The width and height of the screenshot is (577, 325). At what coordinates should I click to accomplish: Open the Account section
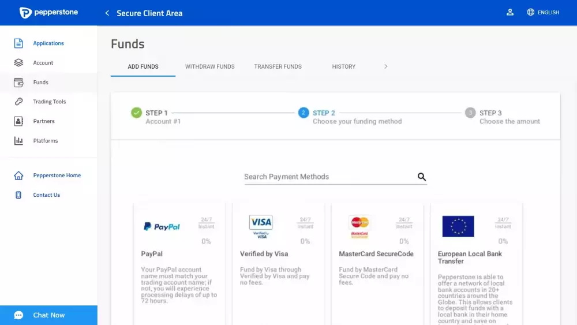point(43,62)
